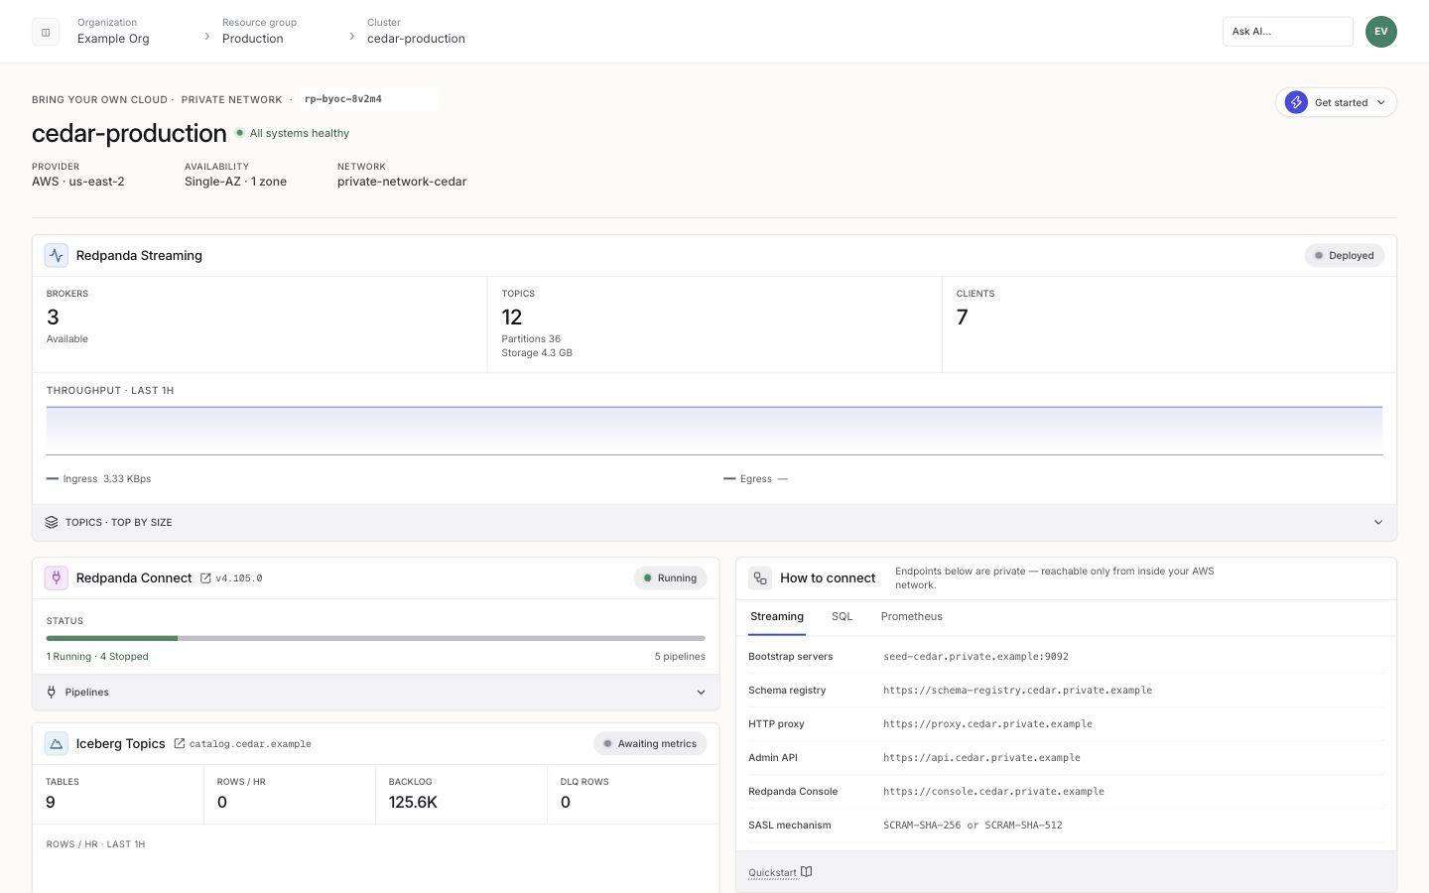The image size is (1429, 893).
Task: Click the Get started lightning icon
Action: [x=1296, y=102]
